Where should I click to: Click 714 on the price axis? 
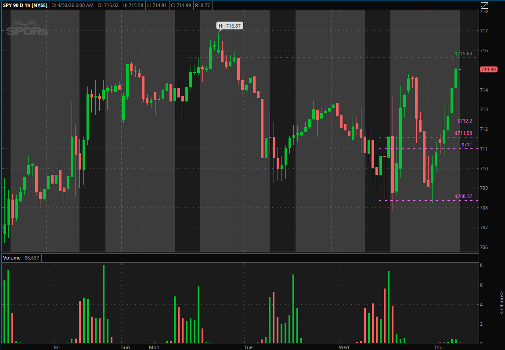click(x=484, y=90)
